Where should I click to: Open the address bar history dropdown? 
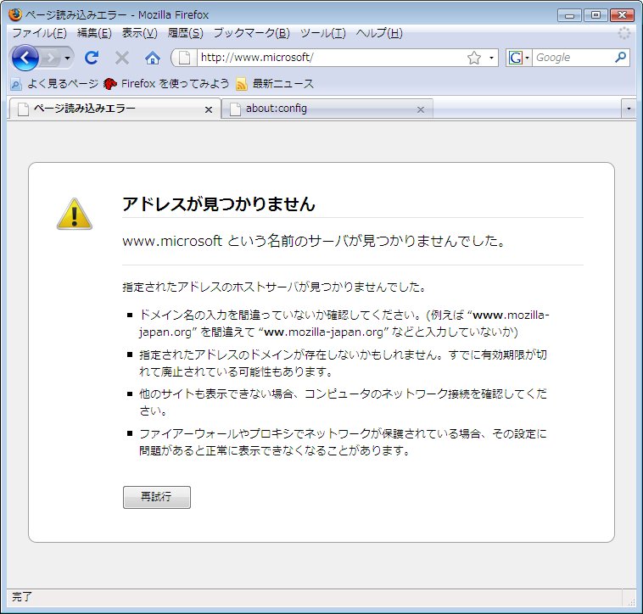tap(491, 58)
